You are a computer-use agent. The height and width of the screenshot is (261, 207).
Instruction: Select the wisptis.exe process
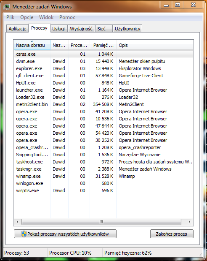click(x=103, y=190)
